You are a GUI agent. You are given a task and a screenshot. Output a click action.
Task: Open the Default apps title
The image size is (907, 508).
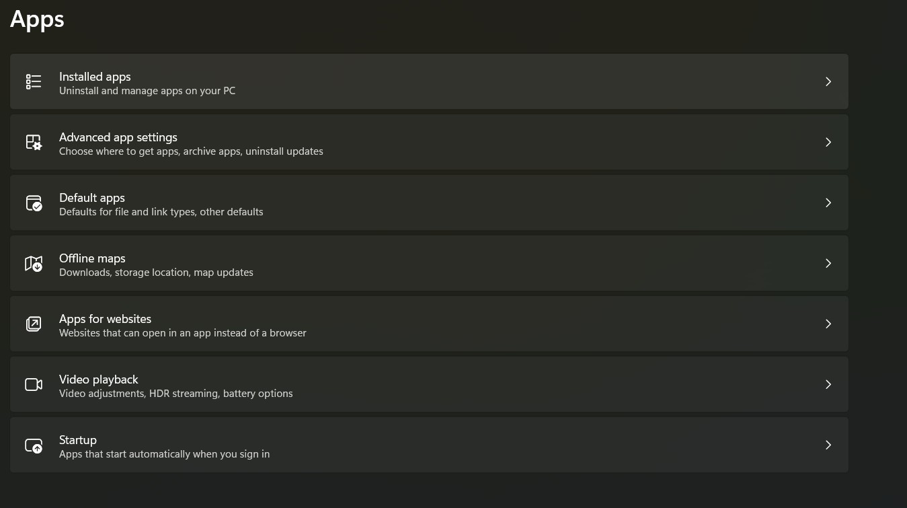tap(92, 198)
